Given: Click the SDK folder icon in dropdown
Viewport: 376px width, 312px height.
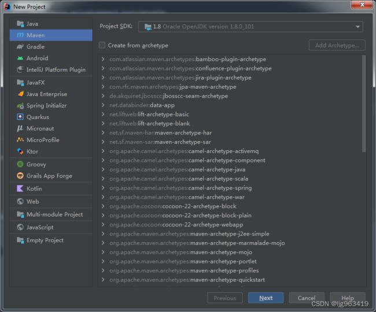Looking at the screenshot, I should 148,27.
